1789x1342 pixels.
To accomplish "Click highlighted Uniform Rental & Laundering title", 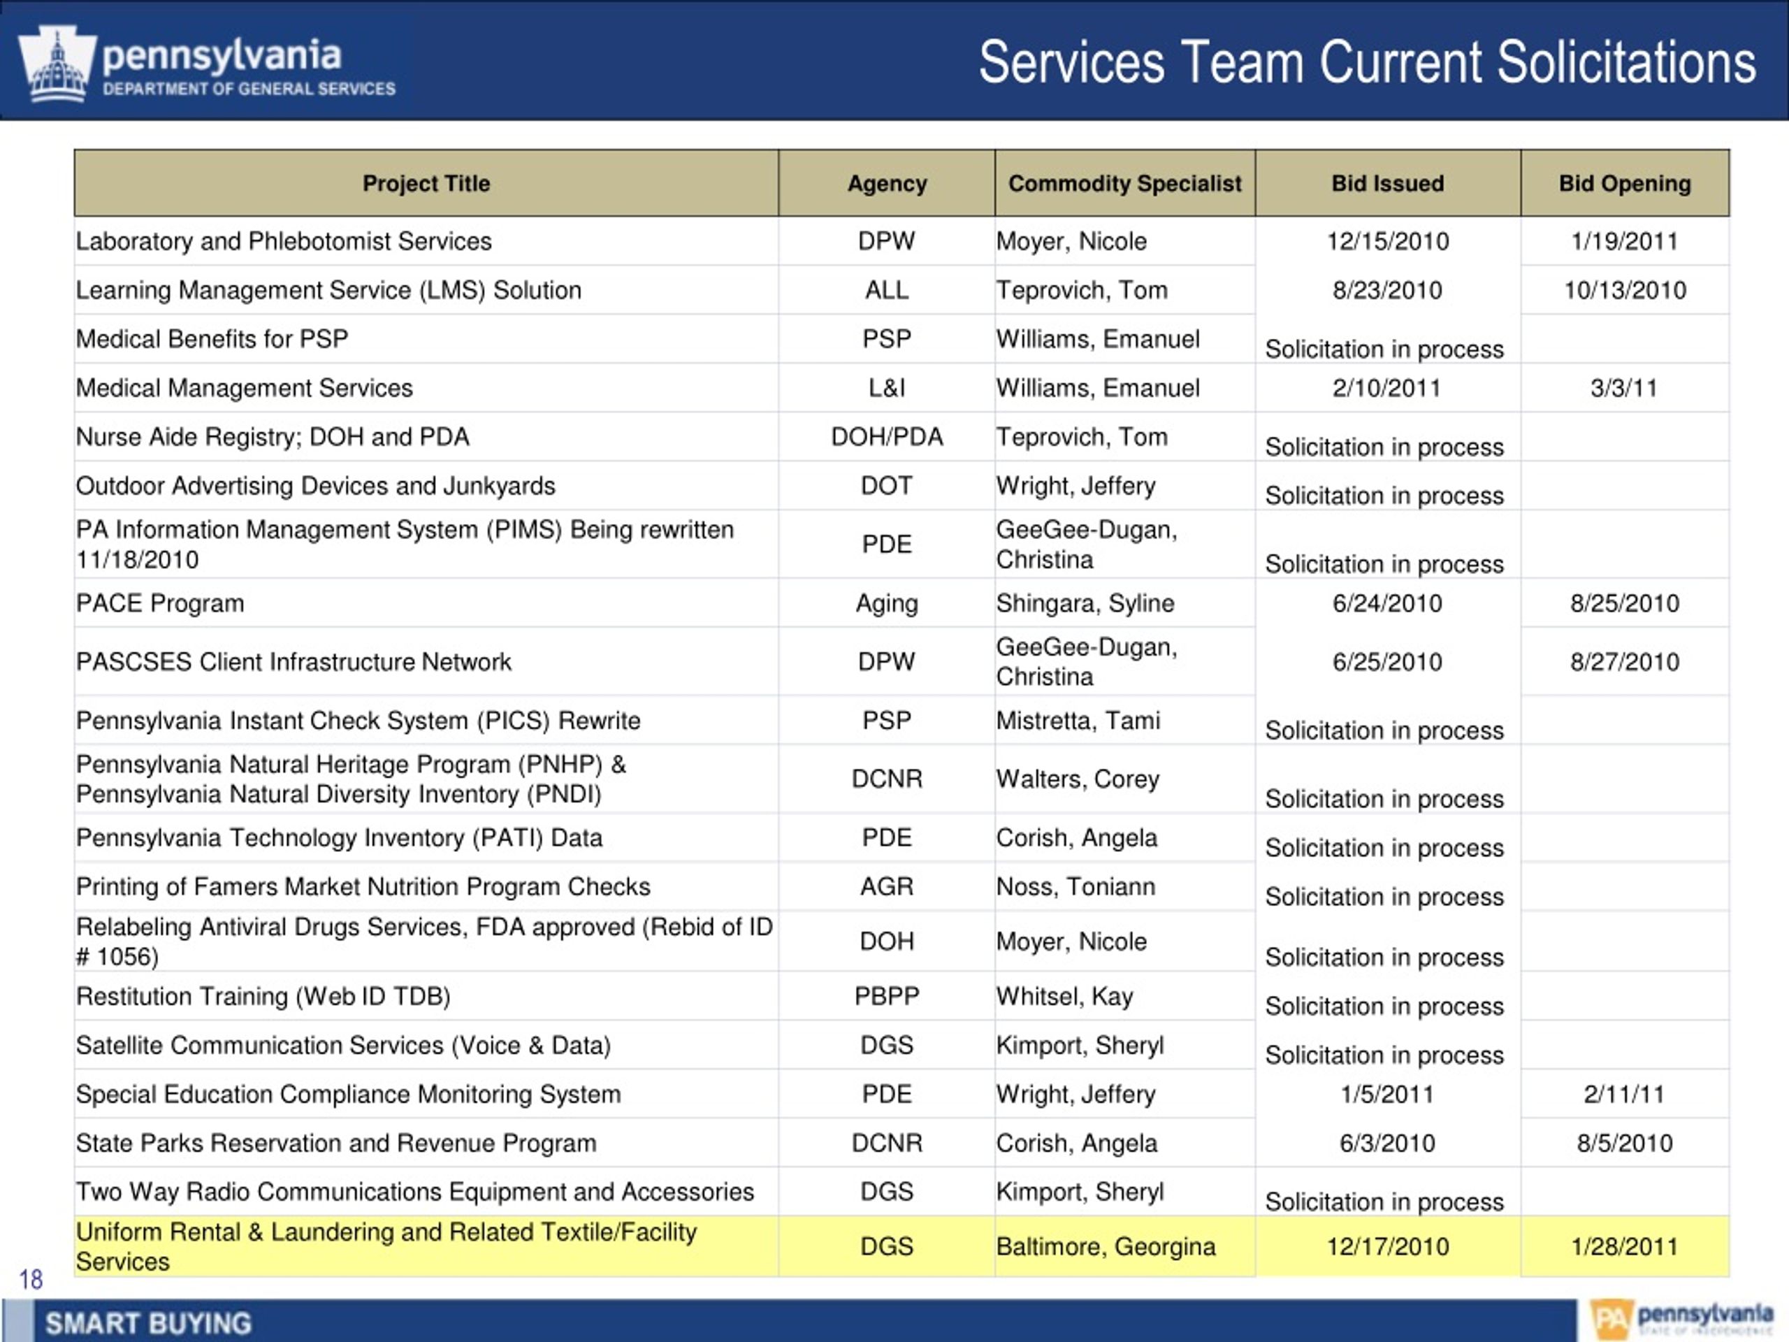I will [x=386, y=1246].
